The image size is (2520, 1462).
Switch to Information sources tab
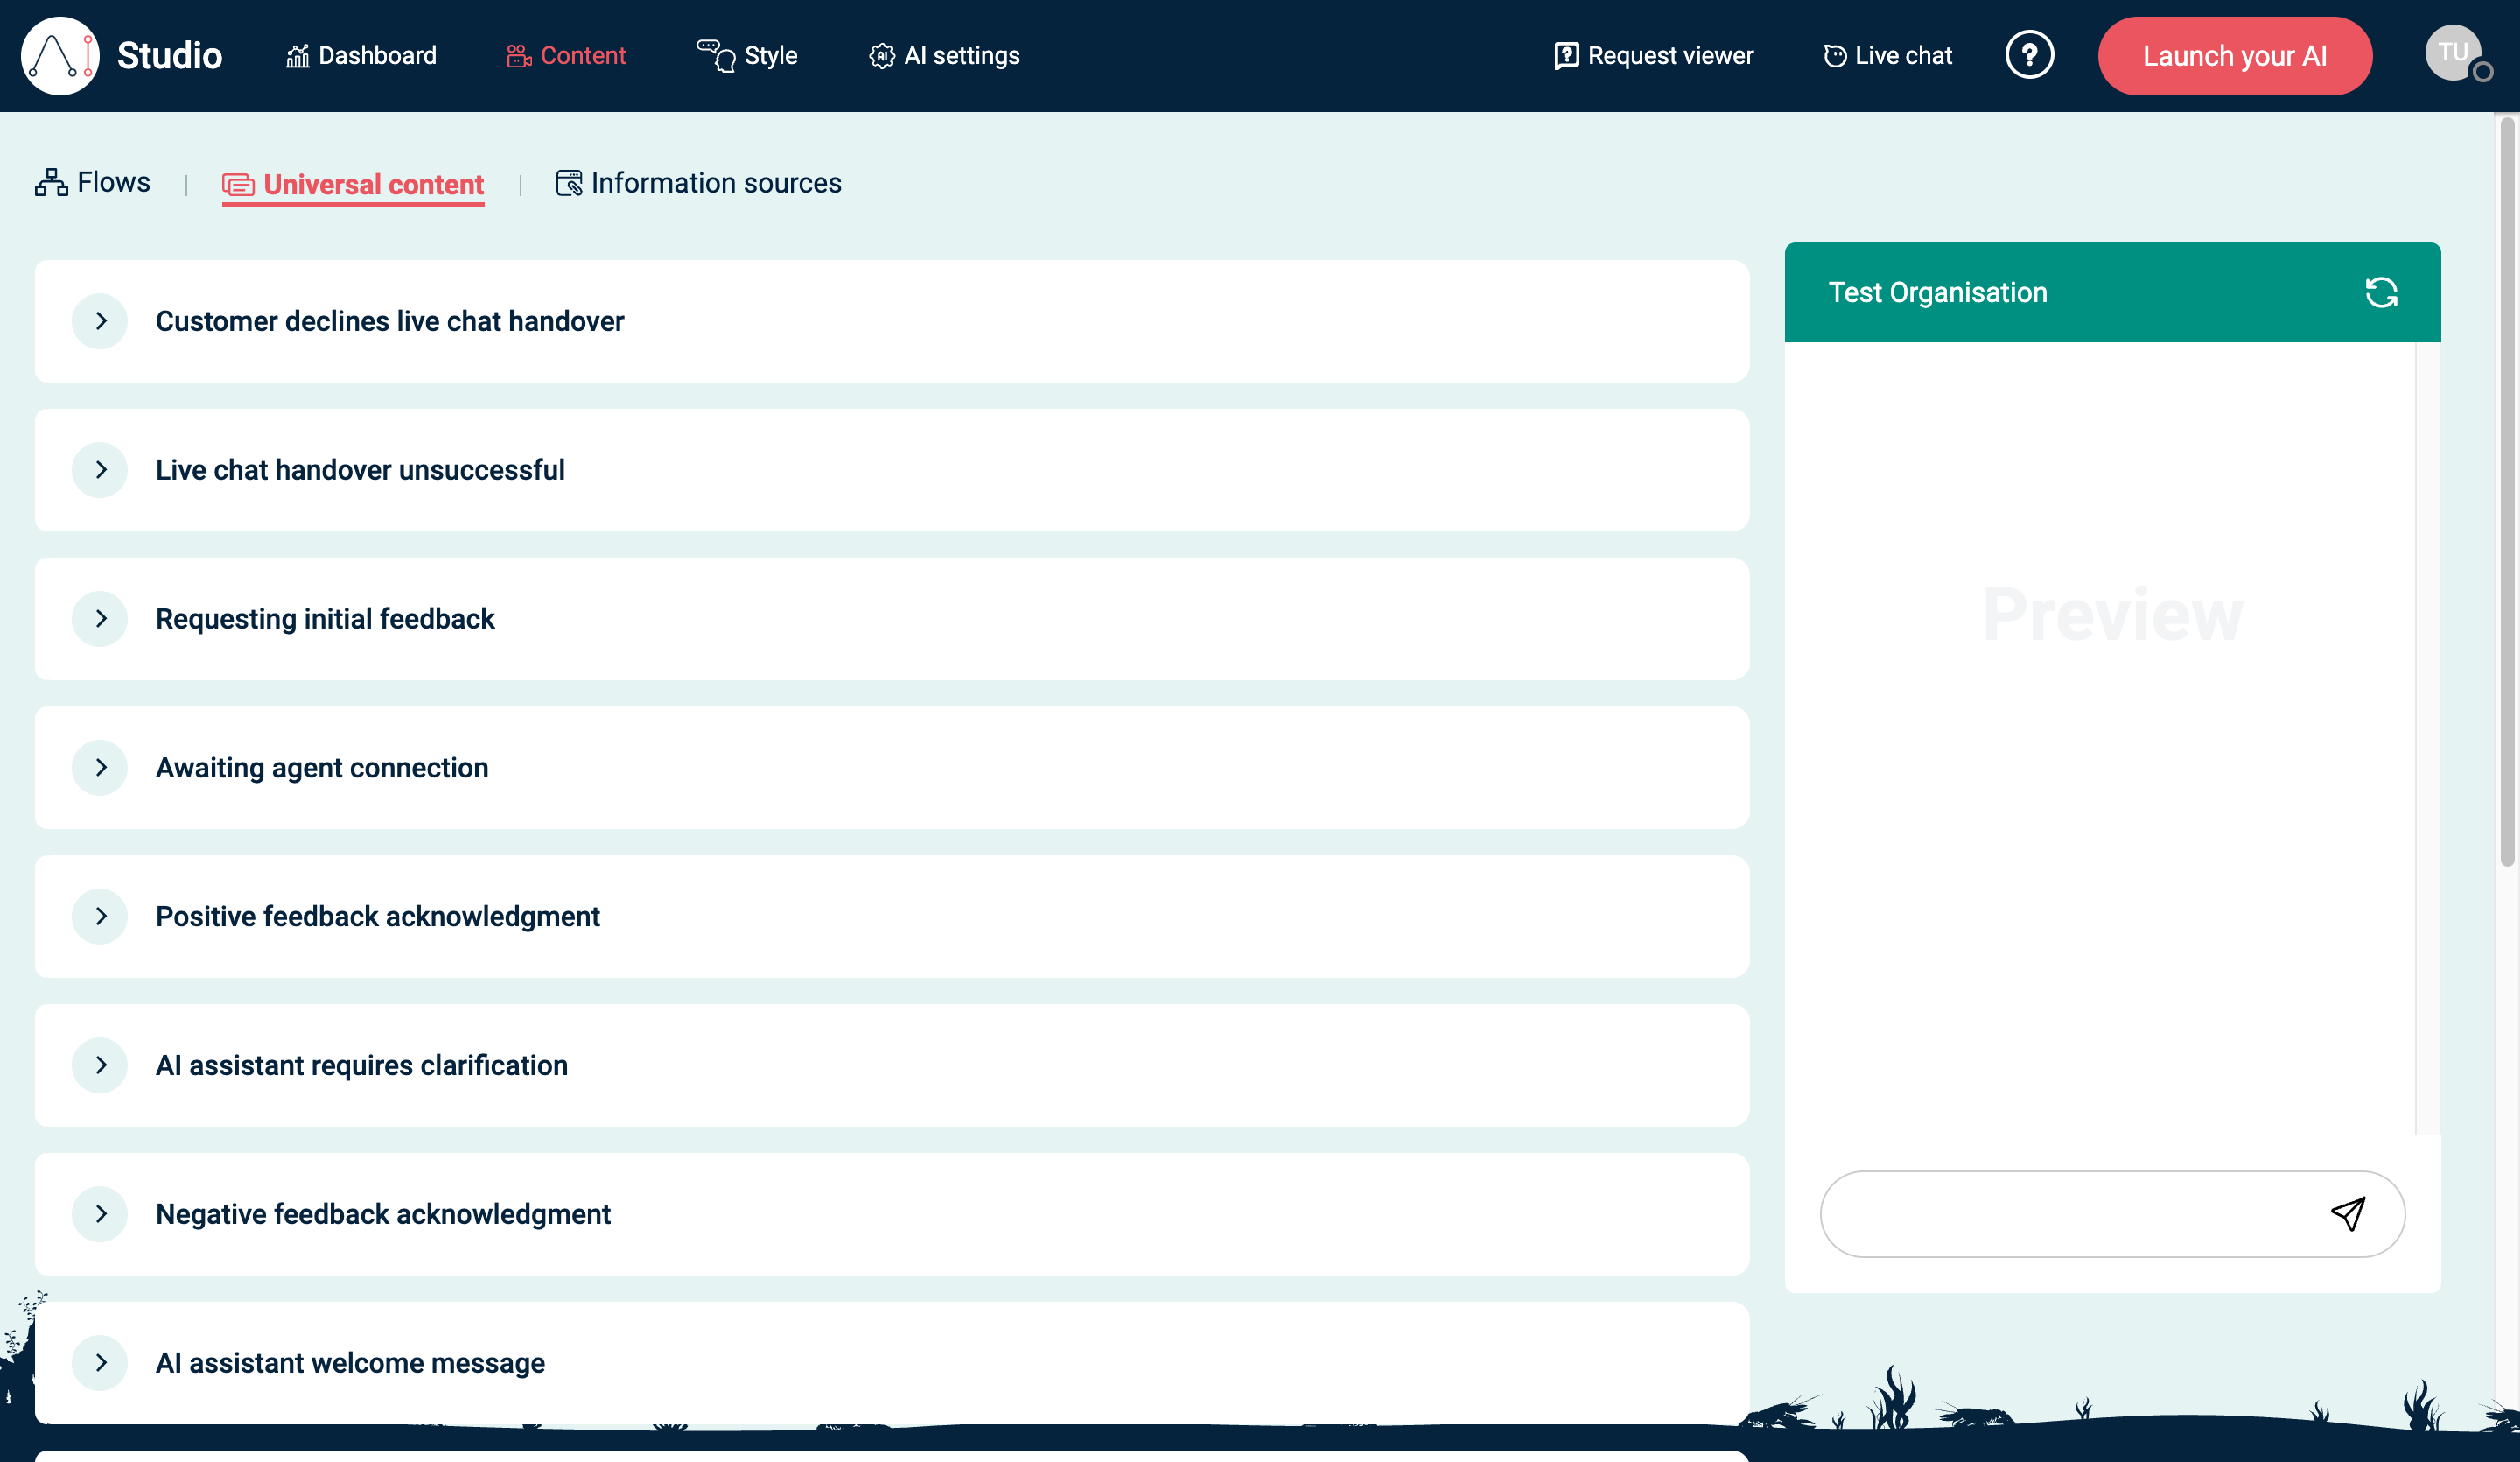[699, 184]
